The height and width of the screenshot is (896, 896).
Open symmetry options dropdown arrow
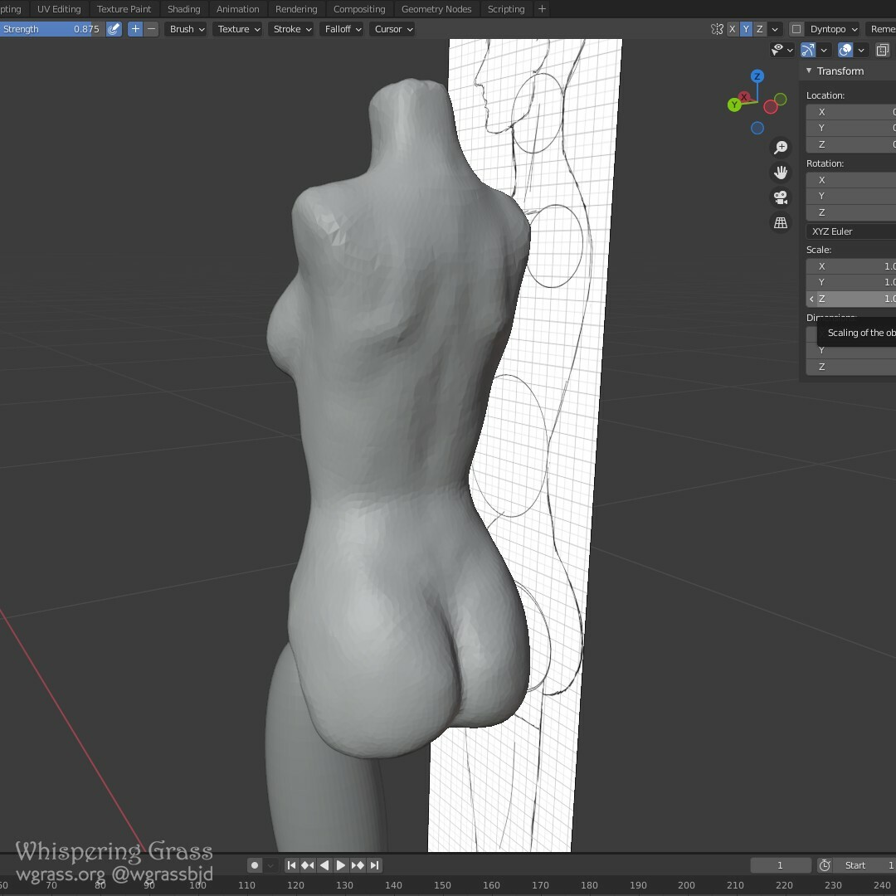point(775,29)
